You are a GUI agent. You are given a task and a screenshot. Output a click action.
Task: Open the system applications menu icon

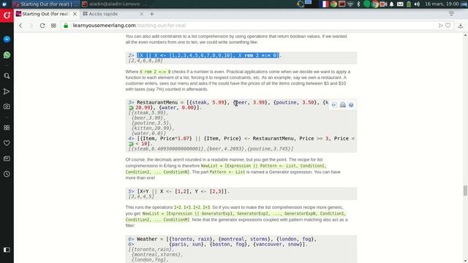4,4
